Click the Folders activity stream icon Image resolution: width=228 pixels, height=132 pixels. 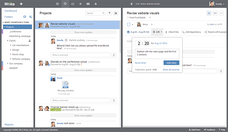(x=24, y=17)
